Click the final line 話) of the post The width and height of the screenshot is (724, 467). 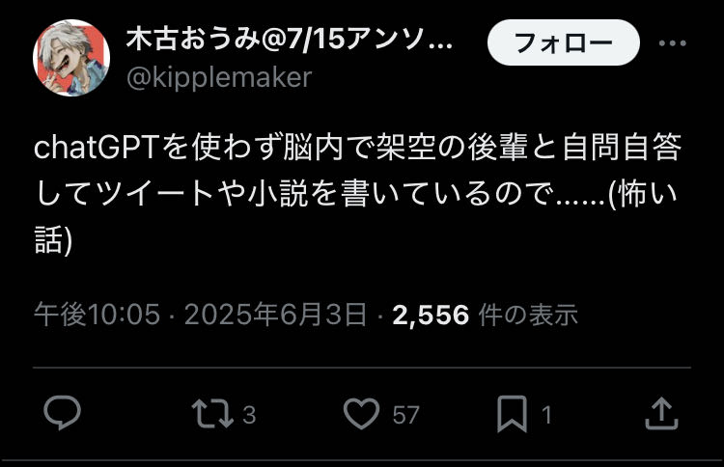(53, 240)
